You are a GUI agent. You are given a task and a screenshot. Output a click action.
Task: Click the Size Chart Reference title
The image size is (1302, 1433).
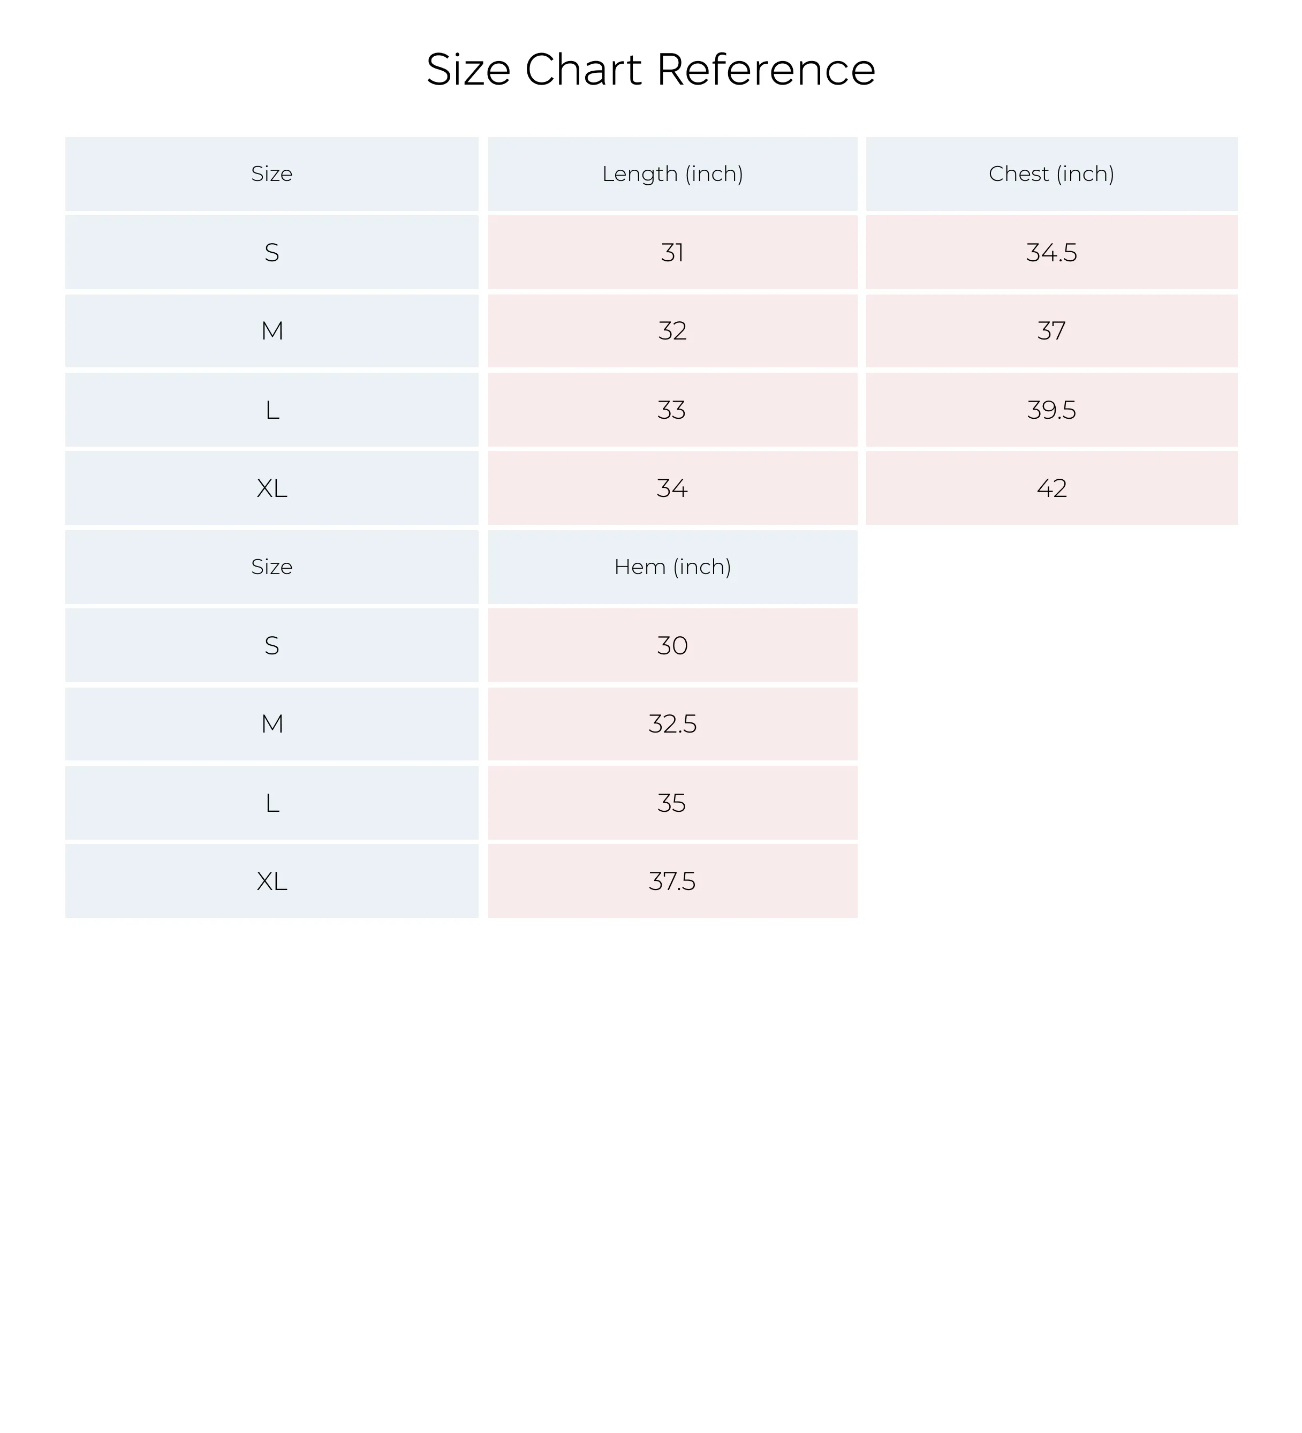(650, 70)
